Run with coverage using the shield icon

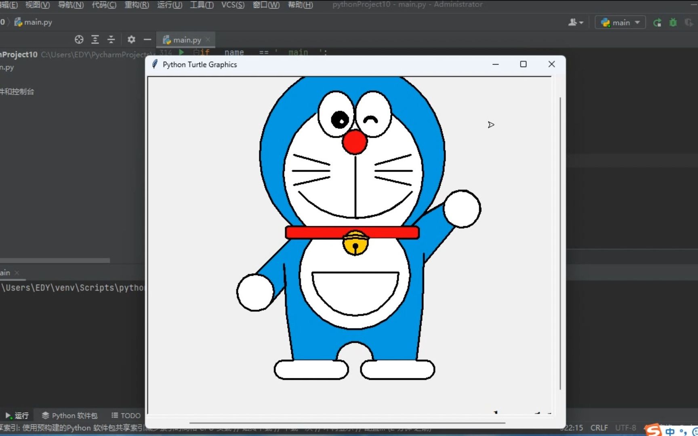(x=689, y=22)
